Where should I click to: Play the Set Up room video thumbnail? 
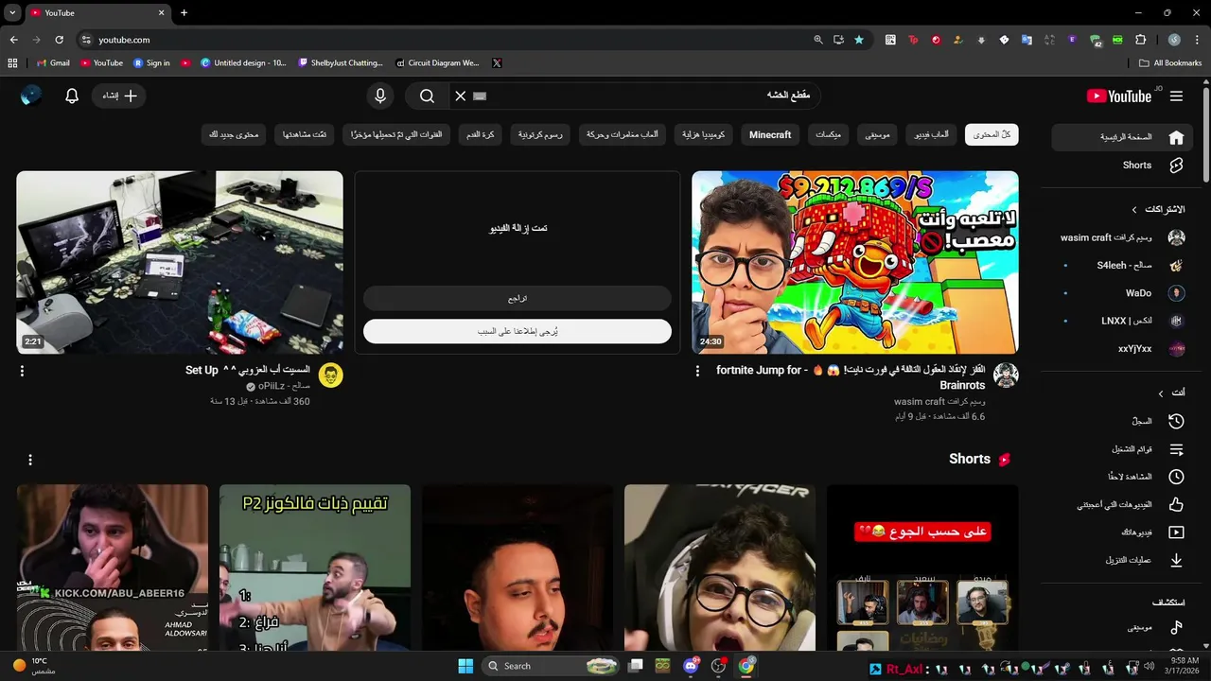pos(180,263)
